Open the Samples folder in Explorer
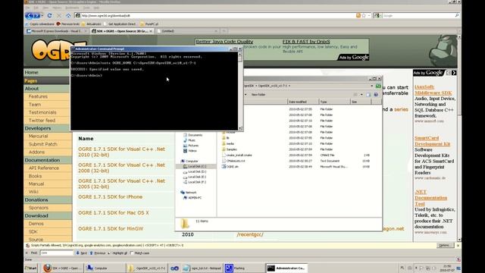 (231, 149)
